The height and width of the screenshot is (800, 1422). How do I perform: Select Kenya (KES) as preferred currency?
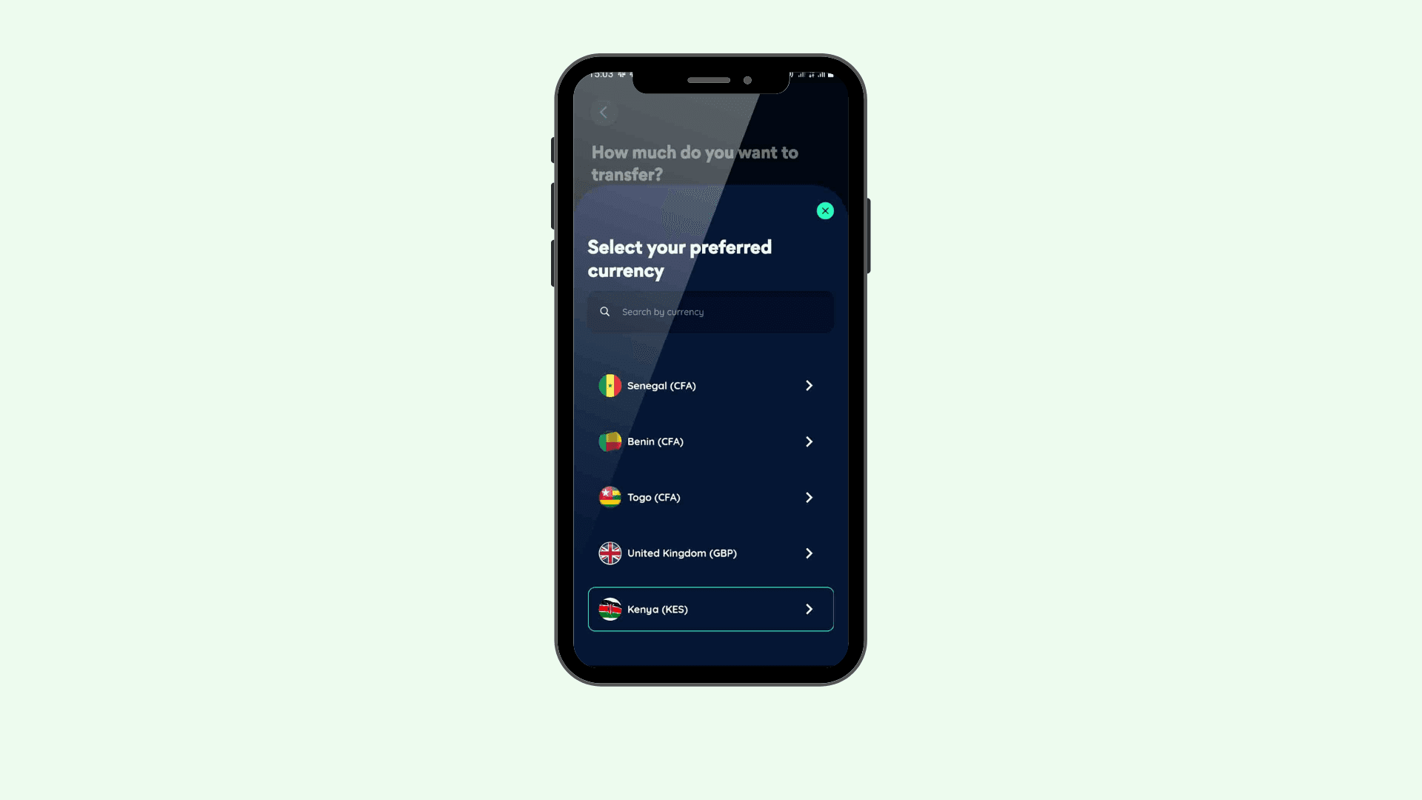(x=710, y=609)
